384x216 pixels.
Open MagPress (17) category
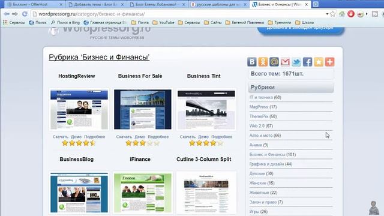[x=263, y=107]
